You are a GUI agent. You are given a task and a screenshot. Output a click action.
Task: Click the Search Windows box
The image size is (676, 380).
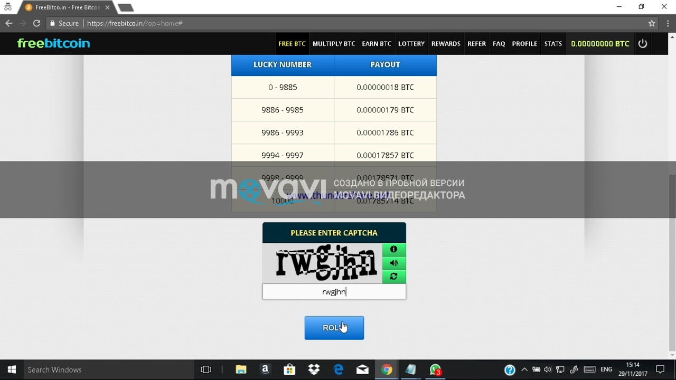(108, 369)
